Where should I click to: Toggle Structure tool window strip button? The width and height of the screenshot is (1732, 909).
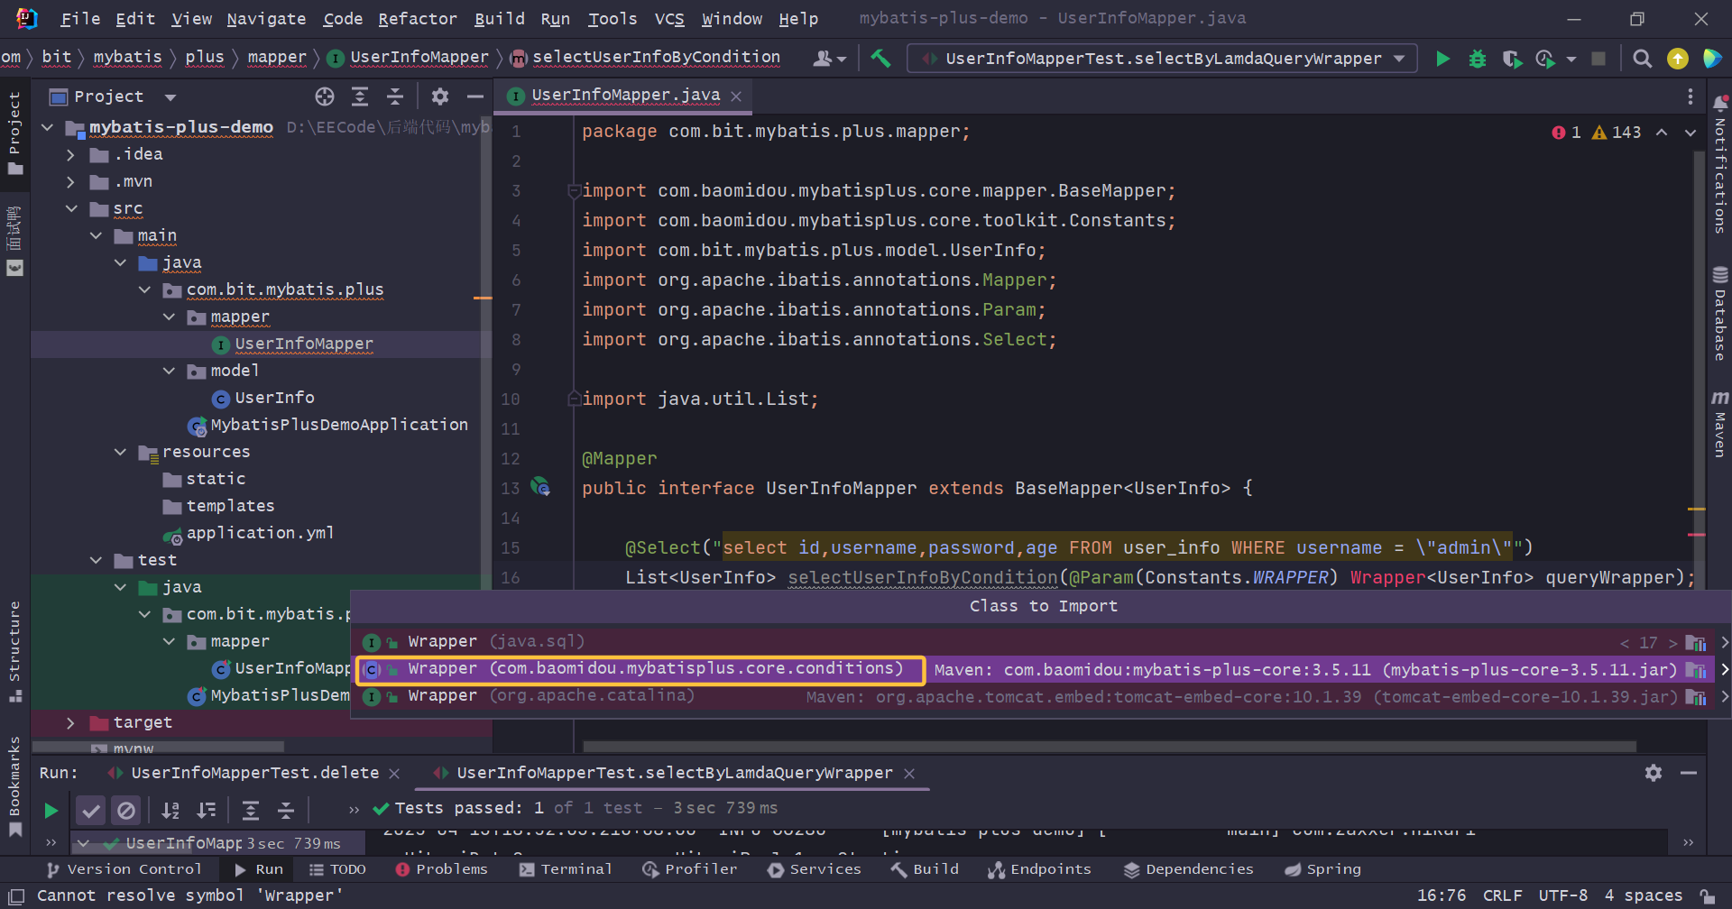click(14, 651)
